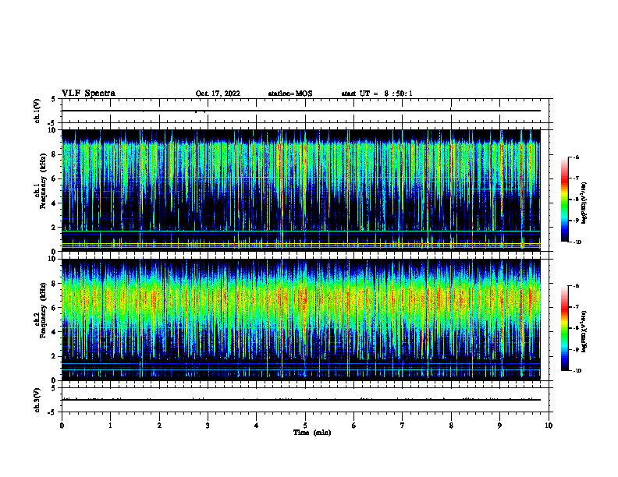Click the time axis tick label "1"
Viewport: 618px width, 477px height.
pos(110,426)
